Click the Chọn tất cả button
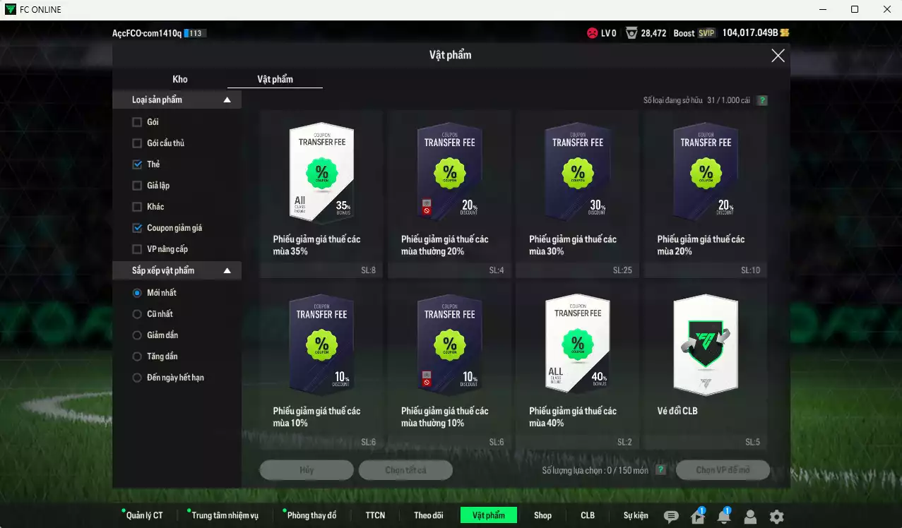Image resolution: width=902 pixels, height=528 pixels. (405, 470)
